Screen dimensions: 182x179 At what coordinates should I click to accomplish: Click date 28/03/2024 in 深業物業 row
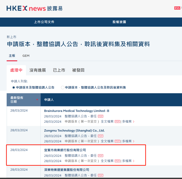(x=19, y=170)
